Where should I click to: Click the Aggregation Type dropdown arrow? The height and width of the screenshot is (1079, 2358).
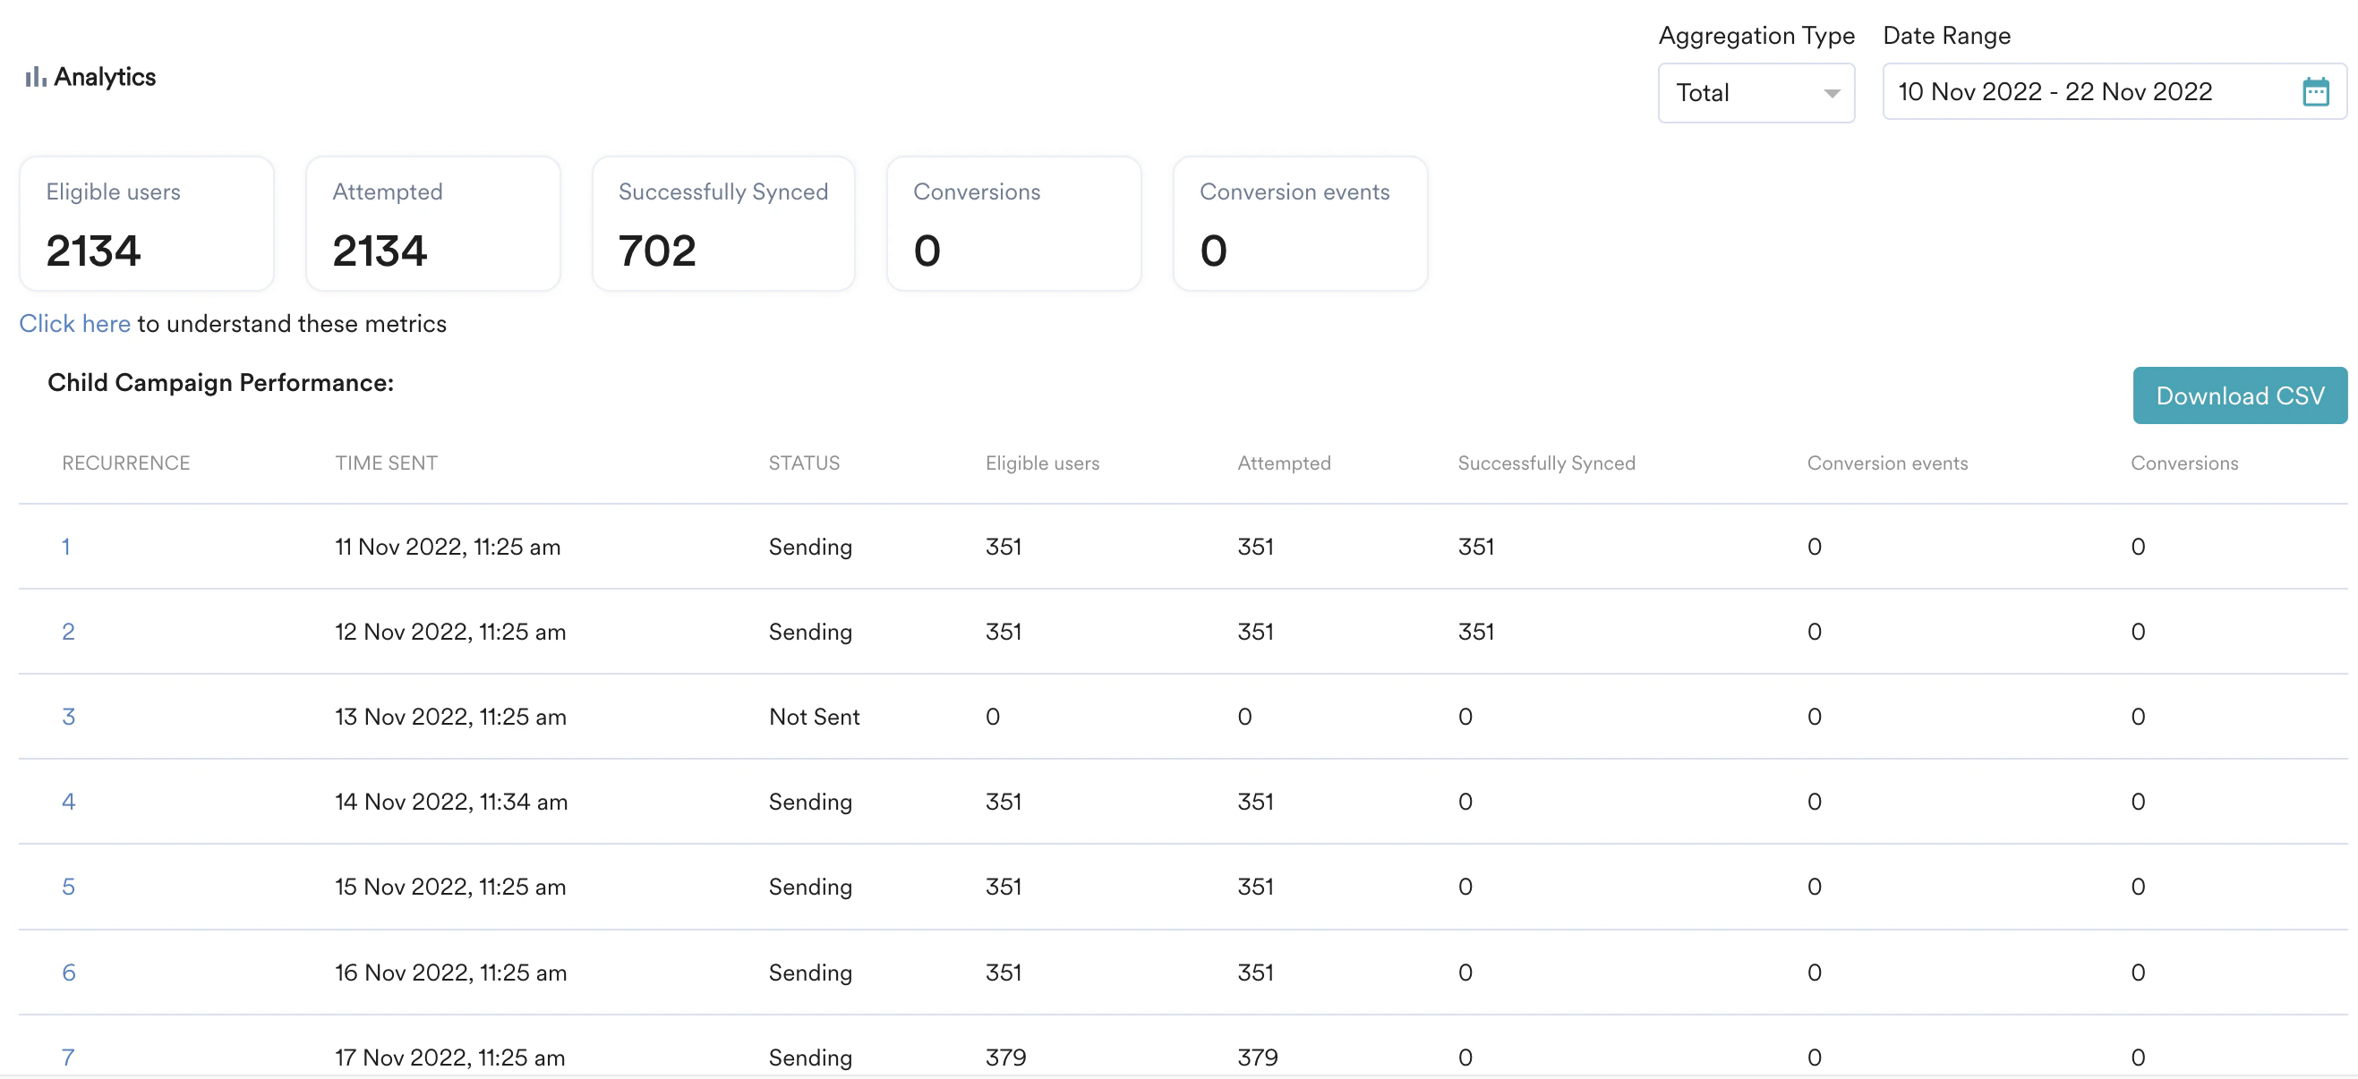tap(1831, 93)
